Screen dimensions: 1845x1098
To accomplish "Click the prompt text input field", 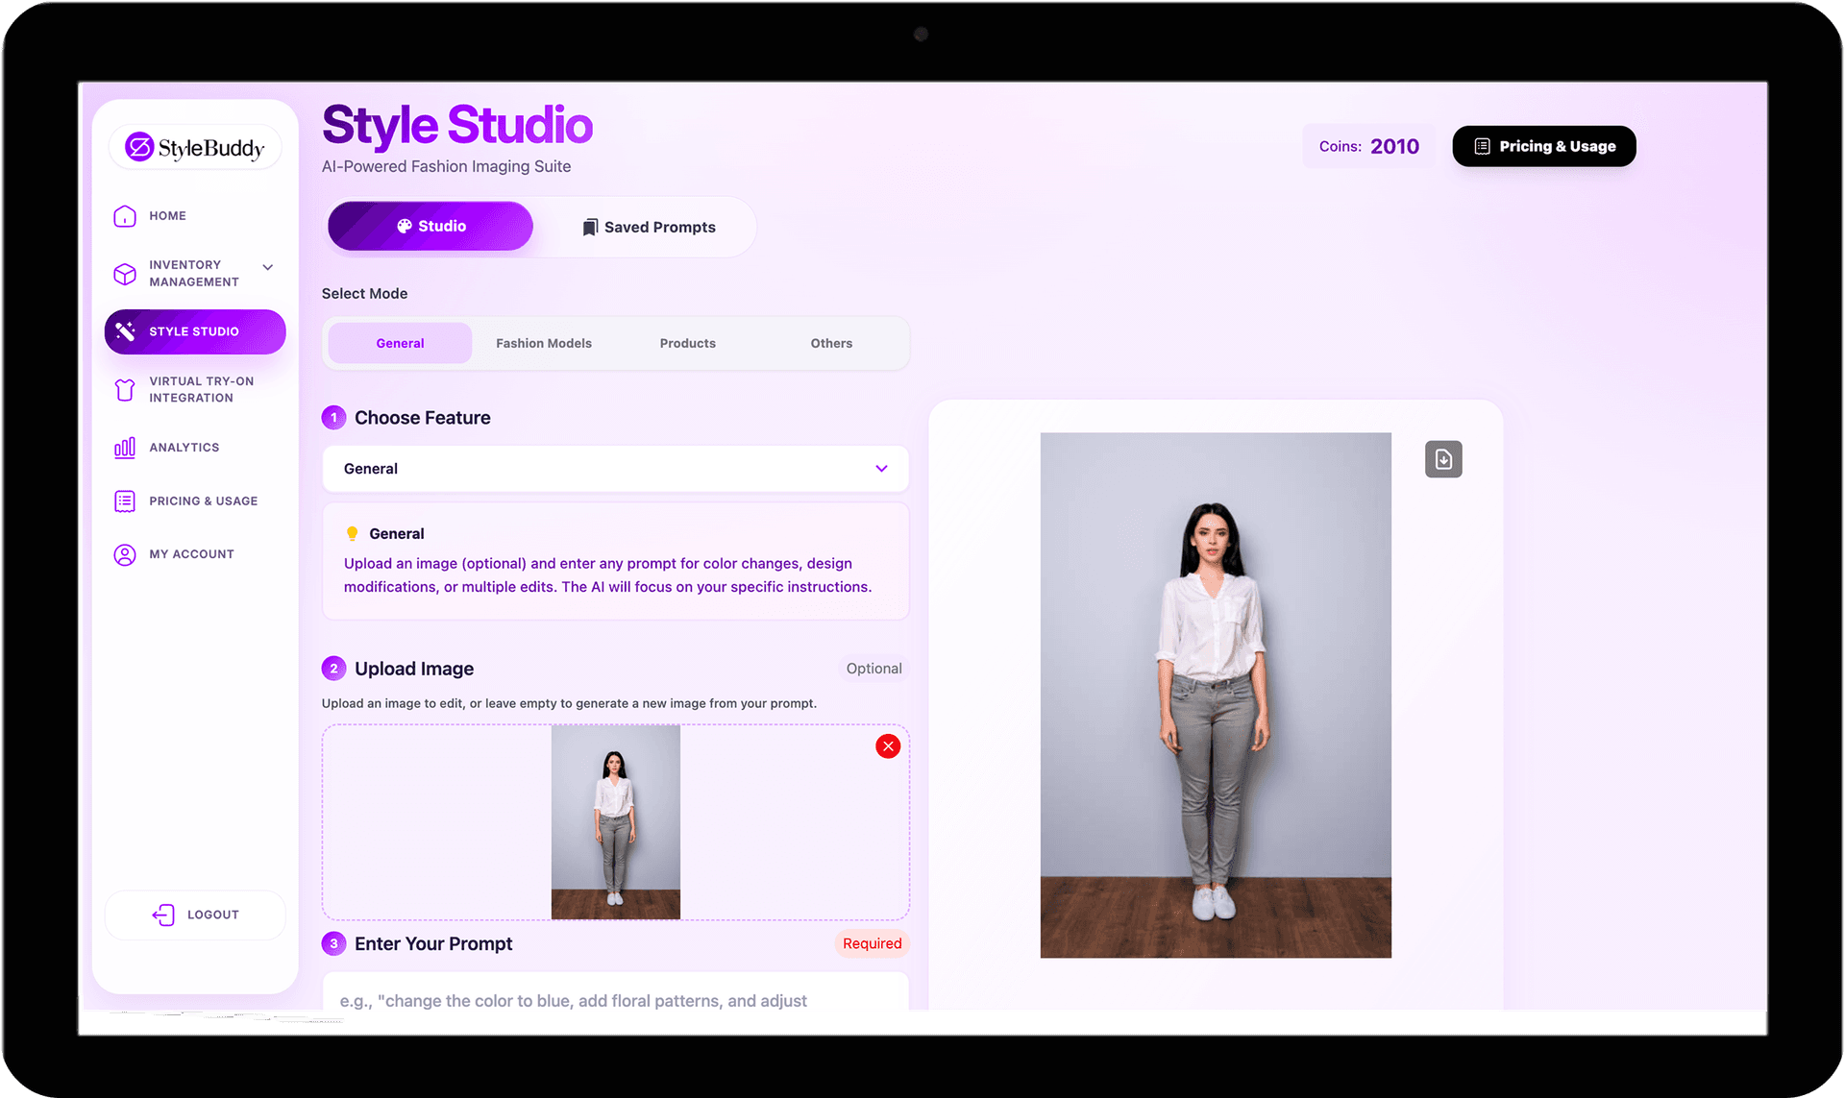I will point(615,996).
